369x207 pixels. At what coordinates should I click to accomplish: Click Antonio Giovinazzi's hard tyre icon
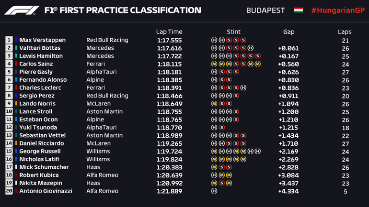pyautogui.click(x=214, y=191)
